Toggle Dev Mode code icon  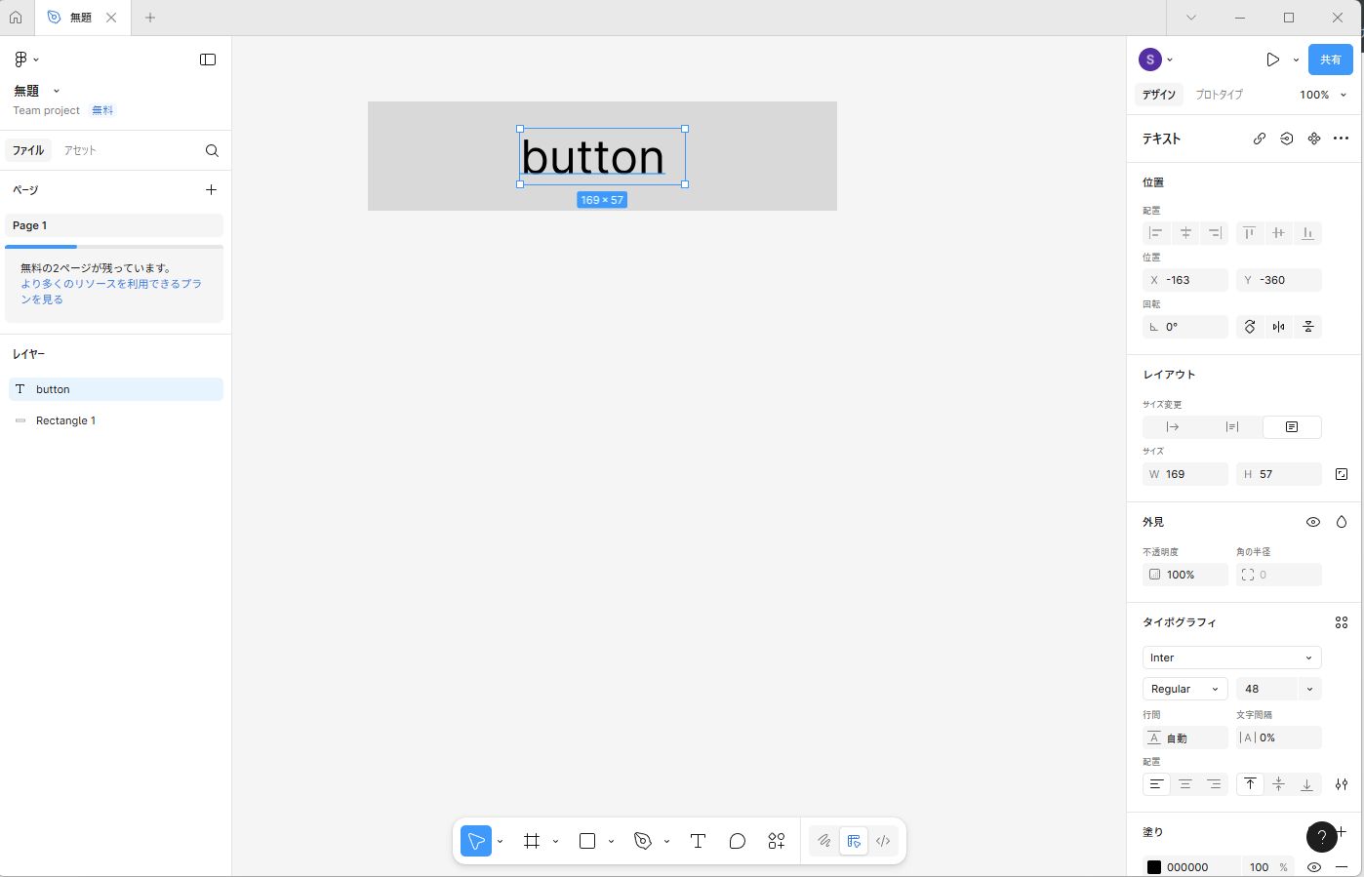click(883, 841)
